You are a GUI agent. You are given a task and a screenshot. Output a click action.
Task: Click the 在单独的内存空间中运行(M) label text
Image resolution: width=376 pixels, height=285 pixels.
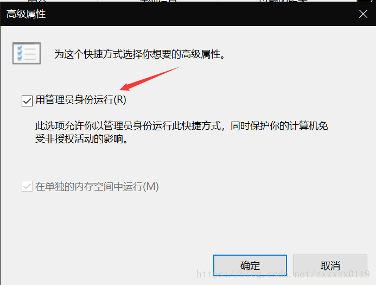coord(97,186)
